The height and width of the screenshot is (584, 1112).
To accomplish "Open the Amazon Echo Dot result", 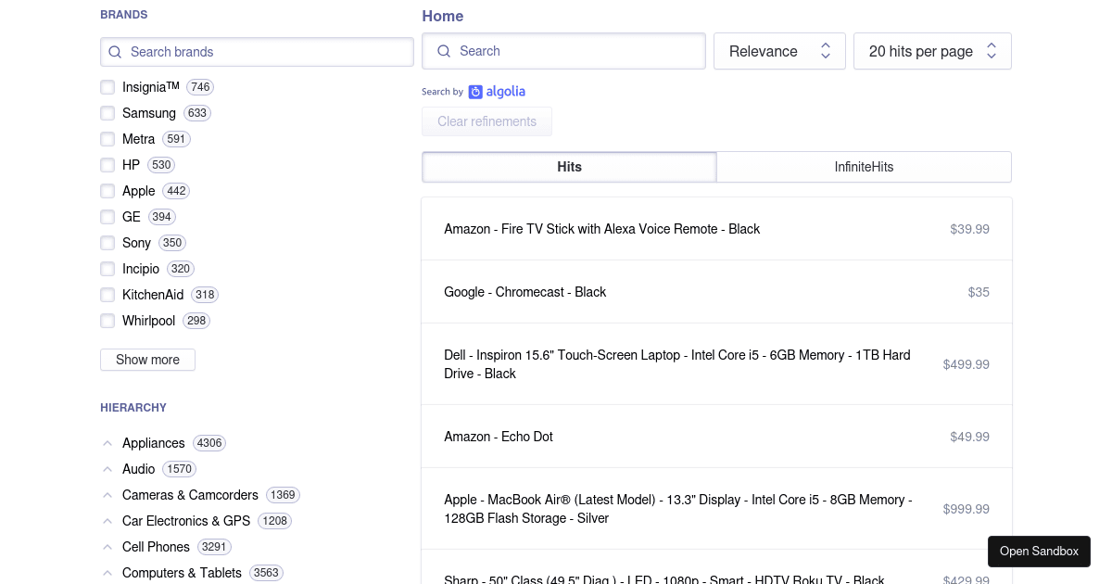I will 499,437.
